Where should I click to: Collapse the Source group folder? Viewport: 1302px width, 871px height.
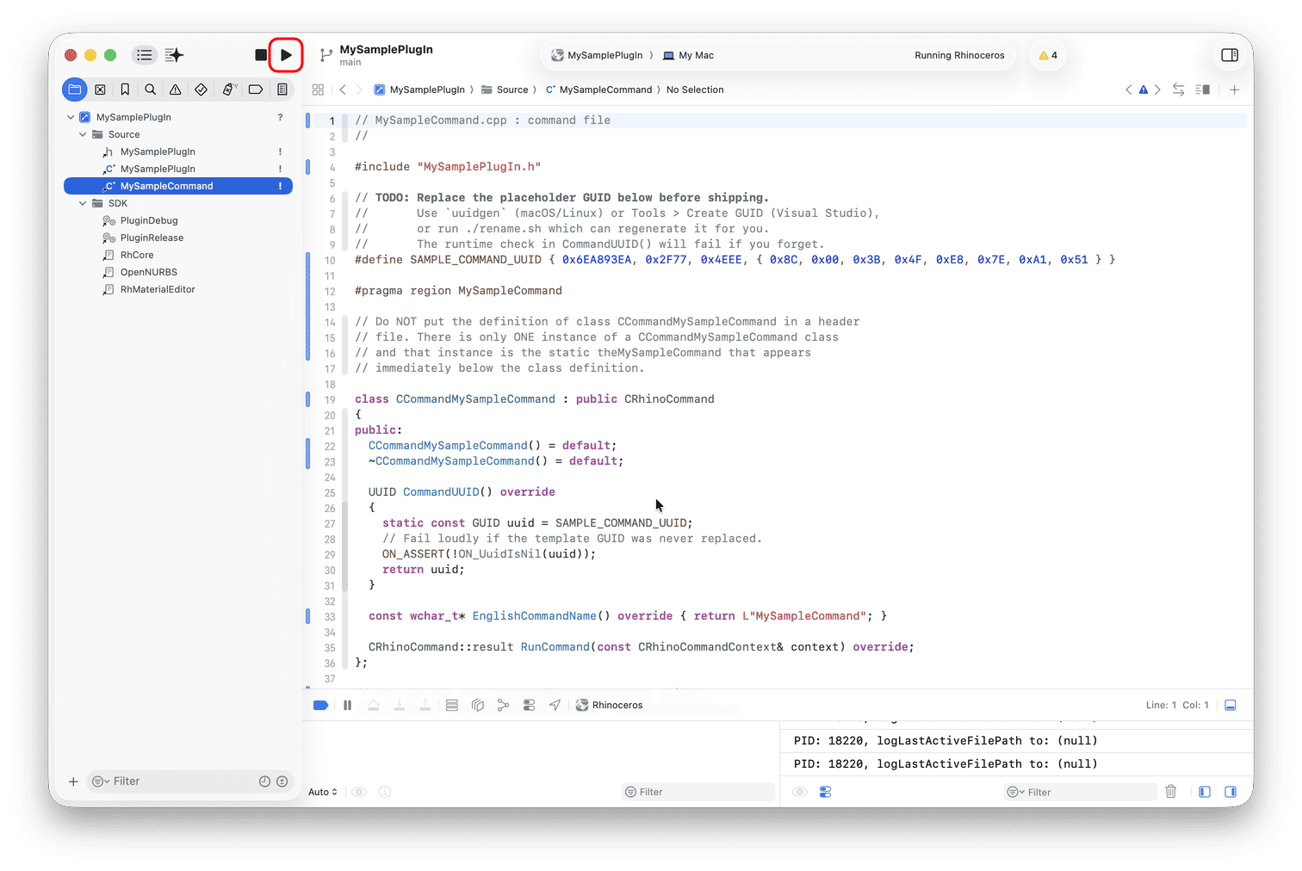point(83,134)
